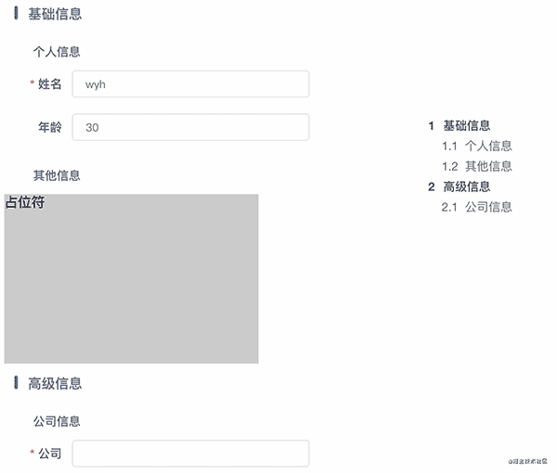Click the 个人信息 subsection title
Screen dimensions: 557x473
click(57, 52)
